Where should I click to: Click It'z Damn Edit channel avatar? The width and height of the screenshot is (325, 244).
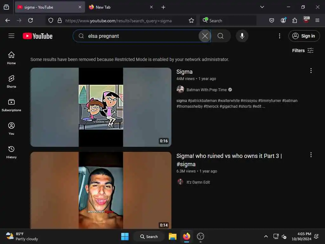180,182
